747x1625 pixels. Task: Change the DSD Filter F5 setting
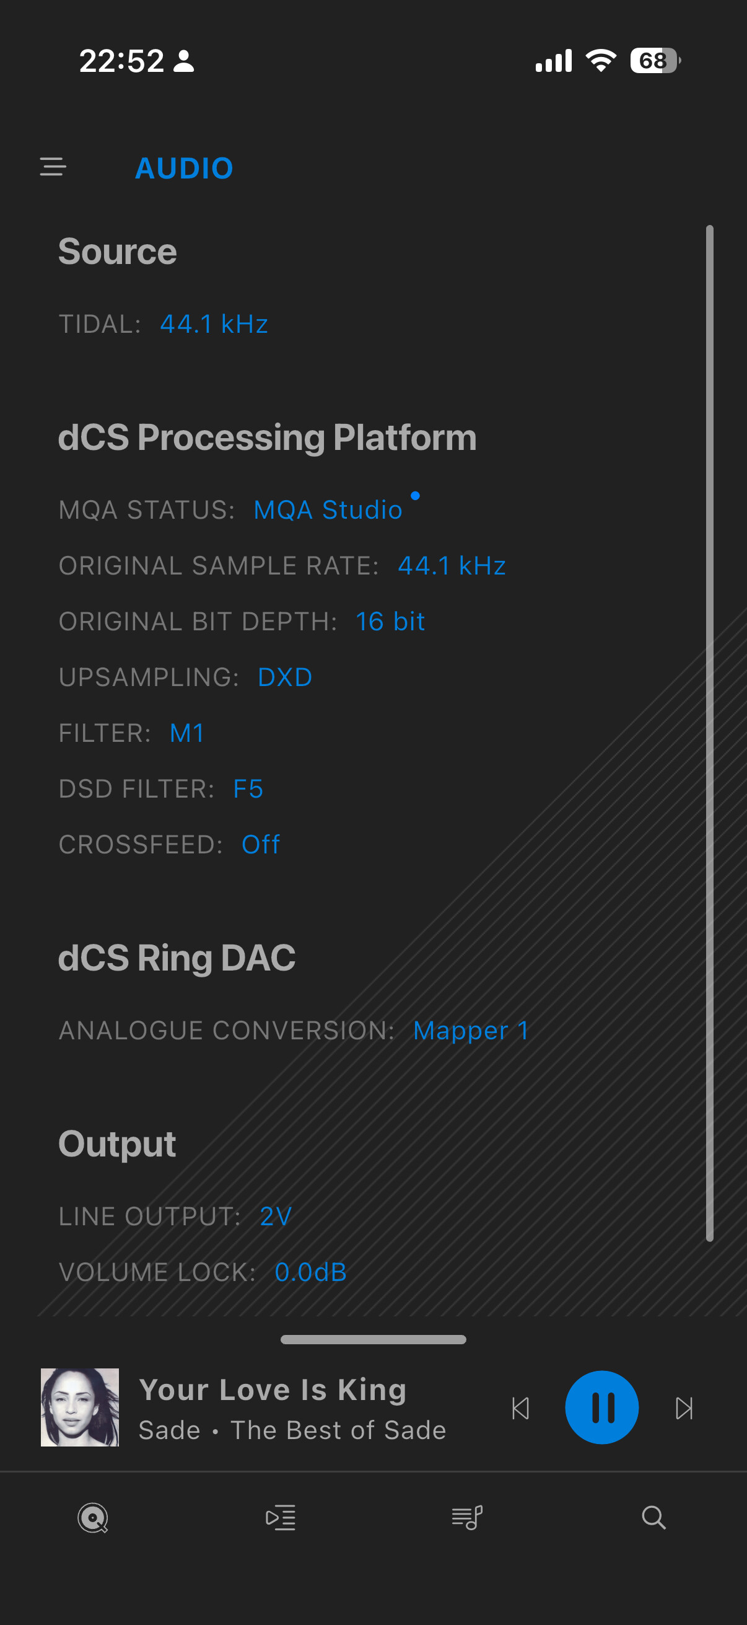pos(248,789)
